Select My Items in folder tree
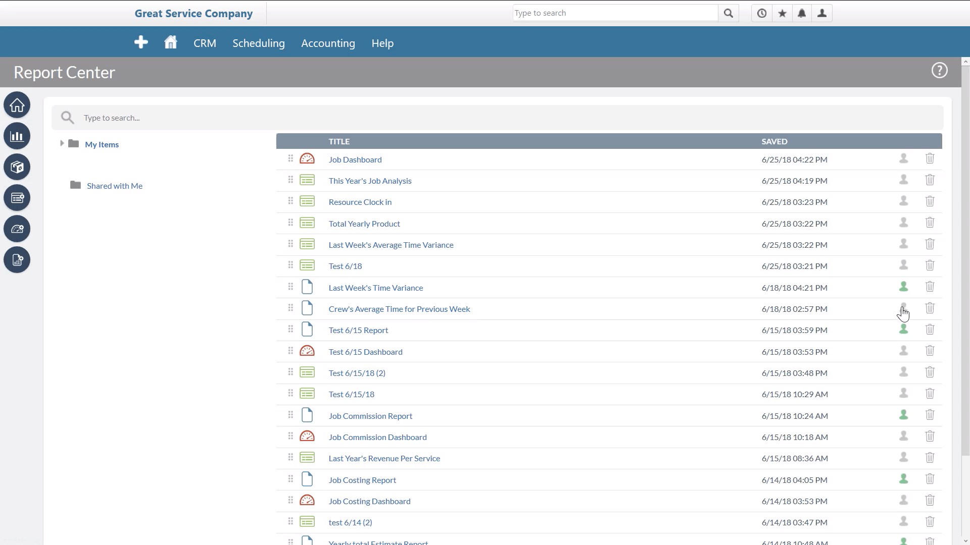 (102, 144)
